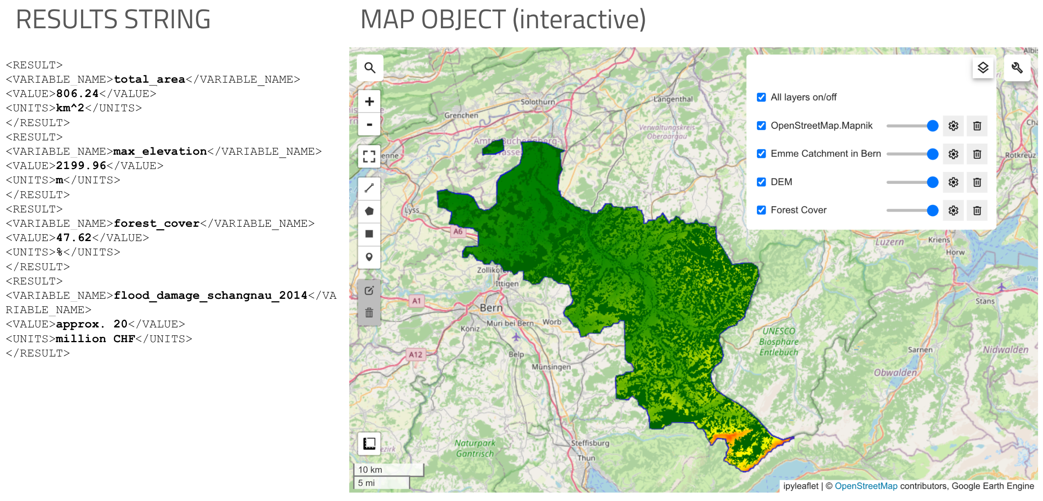Screen dimensions: 1043x501
Task: Click the 5 mi scale bar
Action: [x=382, y=483]
